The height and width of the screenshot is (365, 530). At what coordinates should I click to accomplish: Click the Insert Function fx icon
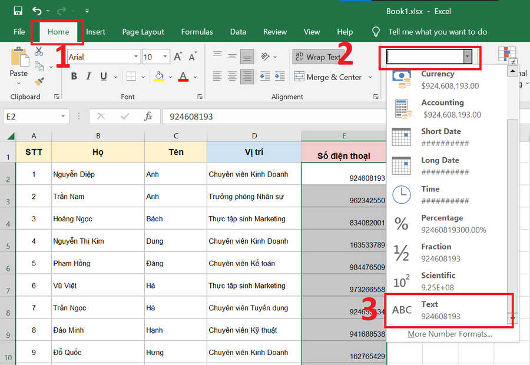point(148,117)
